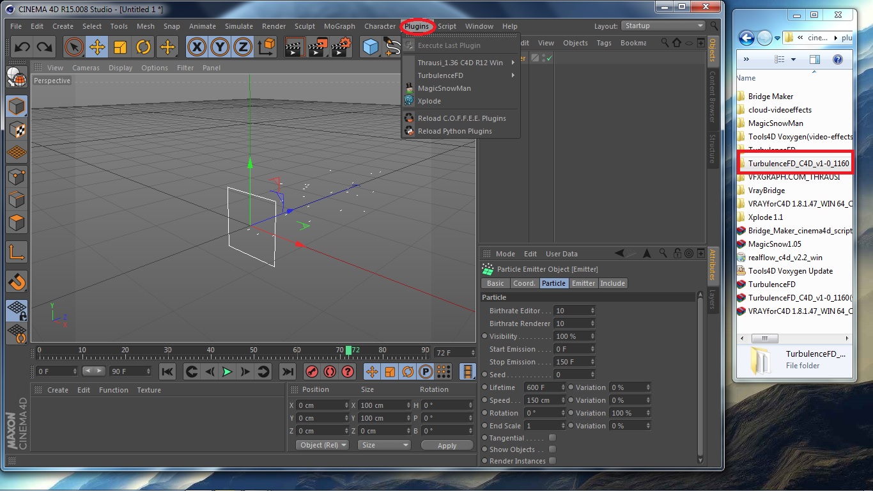Enable the Tangential checkbox
Viewport: 873px width, 491px height.
552,438
